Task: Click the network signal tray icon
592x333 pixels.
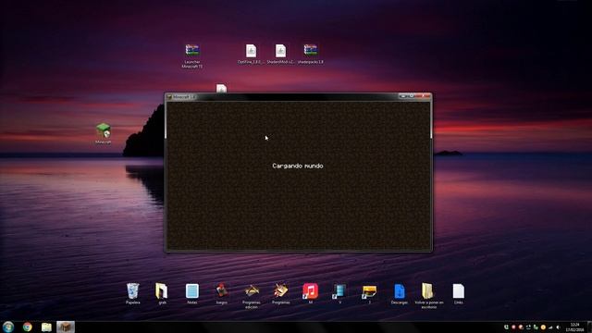Action: (x=550, y=327)
